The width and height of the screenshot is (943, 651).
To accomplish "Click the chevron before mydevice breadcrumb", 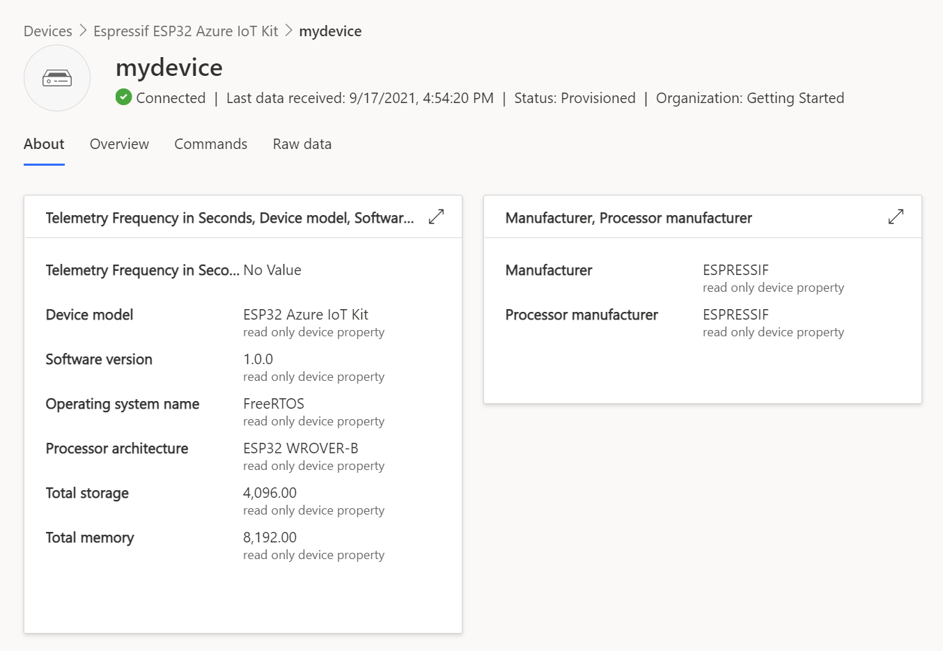I will pyautogui.click(x=288, y=31).
